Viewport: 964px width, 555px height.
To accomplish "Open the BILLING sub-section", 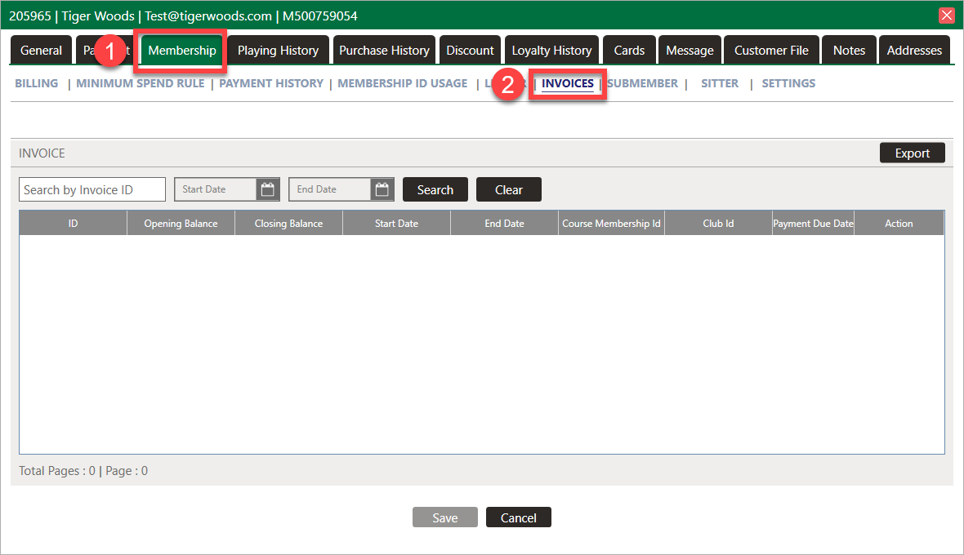I will [x=37, y=83].
